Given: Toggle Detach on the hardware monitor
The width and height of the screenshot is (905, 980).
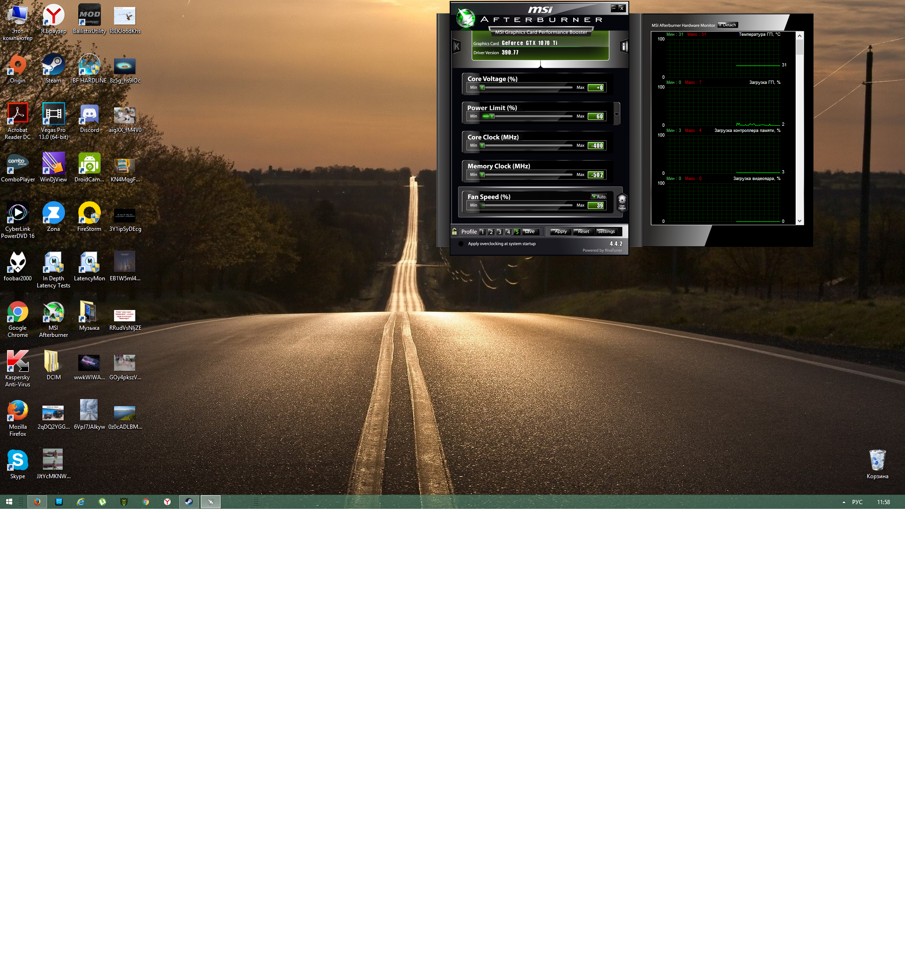Looking at the screenshot, I should coord(728,25).
